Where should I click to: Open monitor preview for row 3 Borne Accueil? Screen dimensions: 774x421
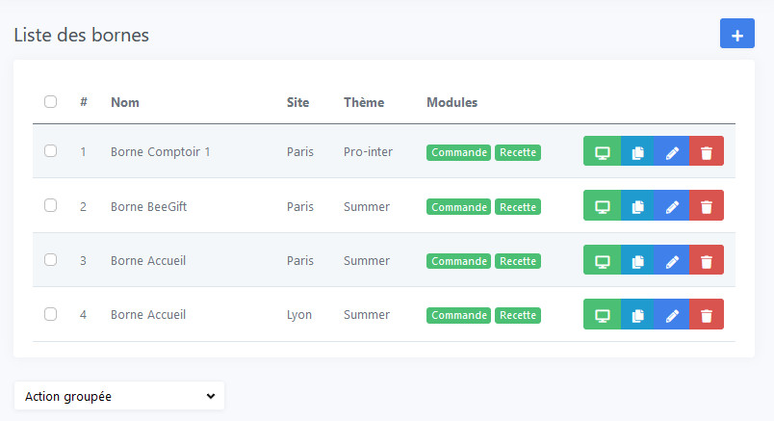coord(602,260)
